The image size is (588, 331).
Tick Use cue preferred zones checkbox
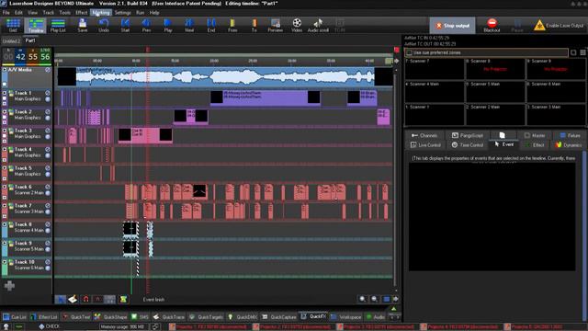409,52
